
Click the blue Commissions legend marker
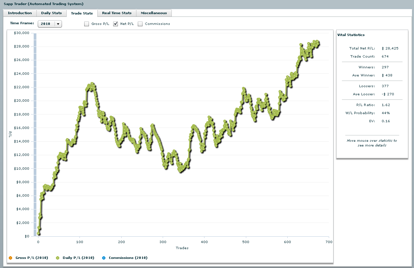(x=103, y=258)
